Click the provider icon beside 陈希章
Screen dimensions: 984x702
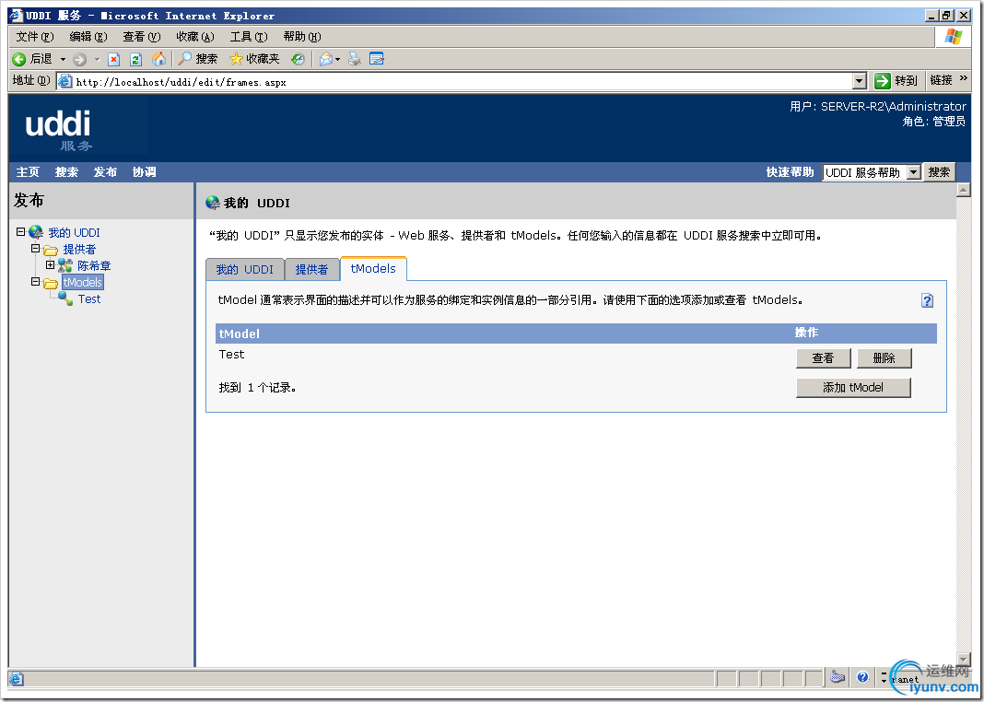[x=65, y=266]
